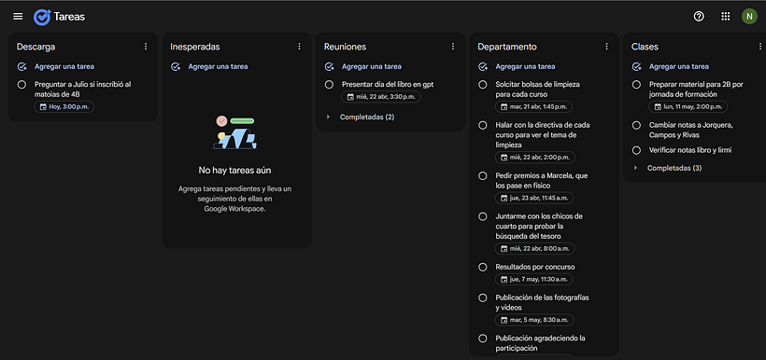
Task: Open the Google apps grid
Action: [726, 17]
